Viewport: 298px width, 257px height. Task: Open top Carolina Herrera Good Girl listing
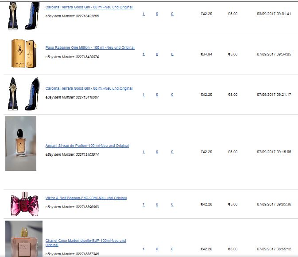click(x=89, y=7)
